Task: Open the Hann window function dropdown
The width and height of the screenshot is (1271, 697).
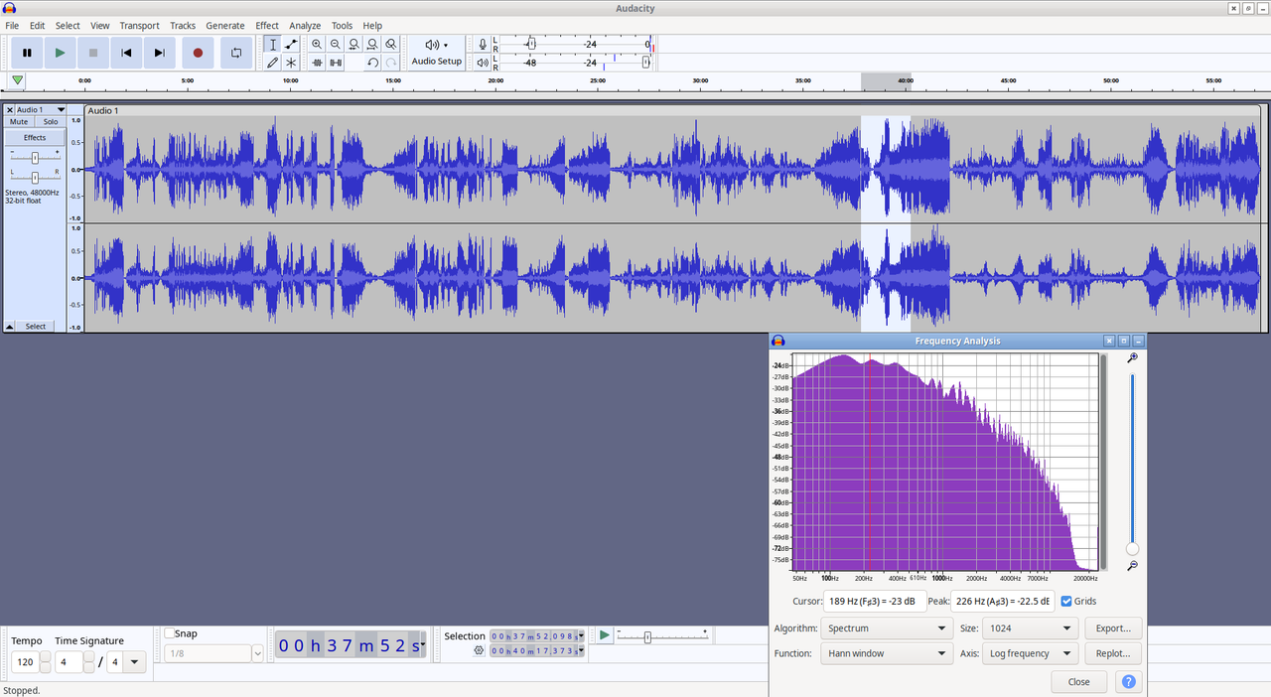Action: pyautogui.click(x=887, y=653)
